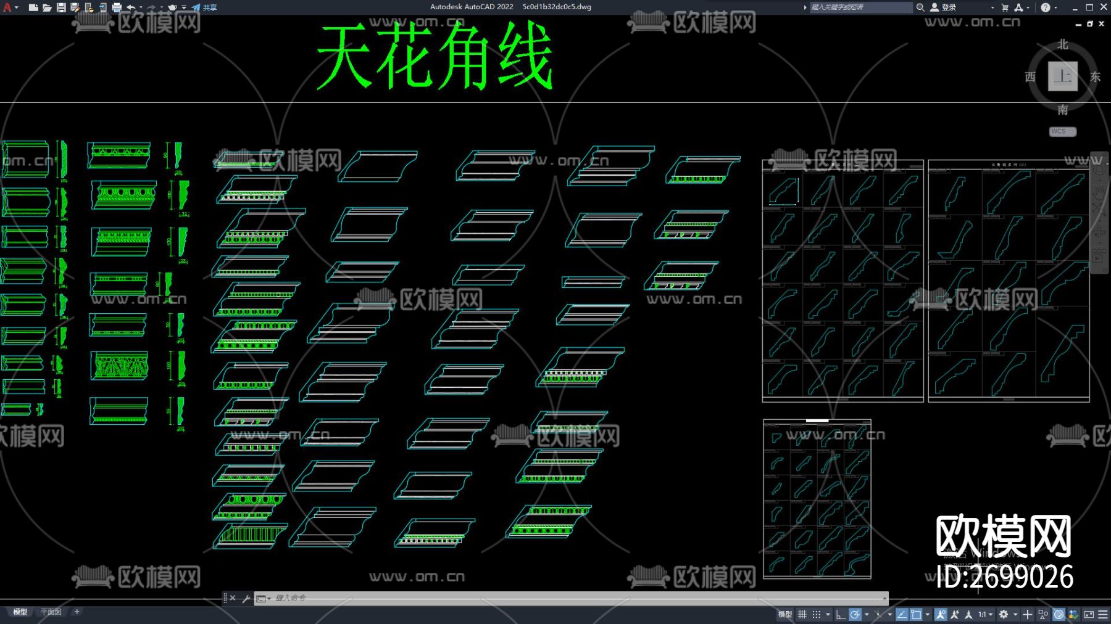This screenshot has width=1111, height=624.
Task: Open the WCS coordinate system dropdown
Action: pos(1062,131)
